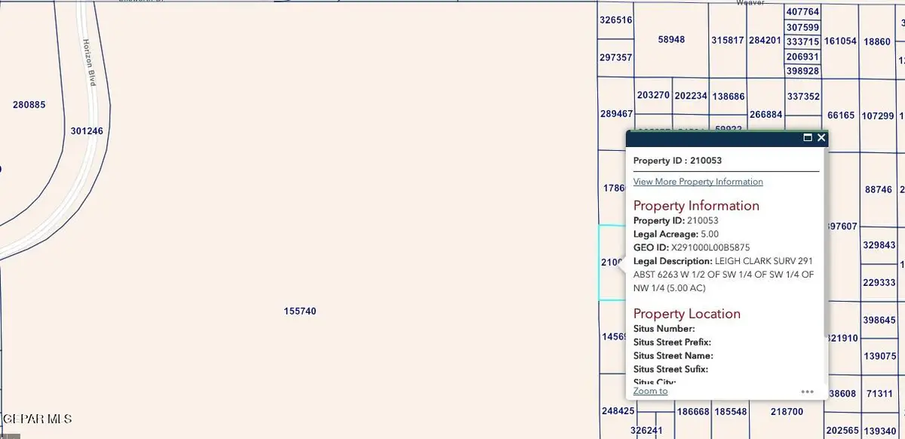Image resolution: width=905 pixels, height=439 pixels.
Task: Maximize the property info popup
Action: click(808, 138)
